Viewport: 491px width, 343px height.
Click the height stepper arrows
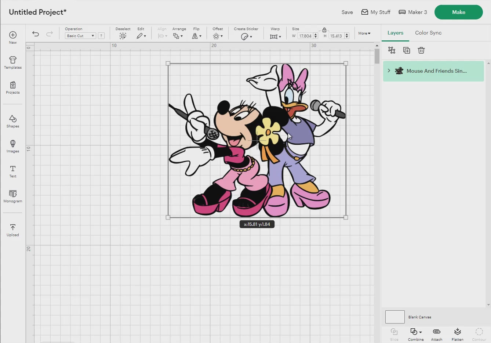[347, 36]
